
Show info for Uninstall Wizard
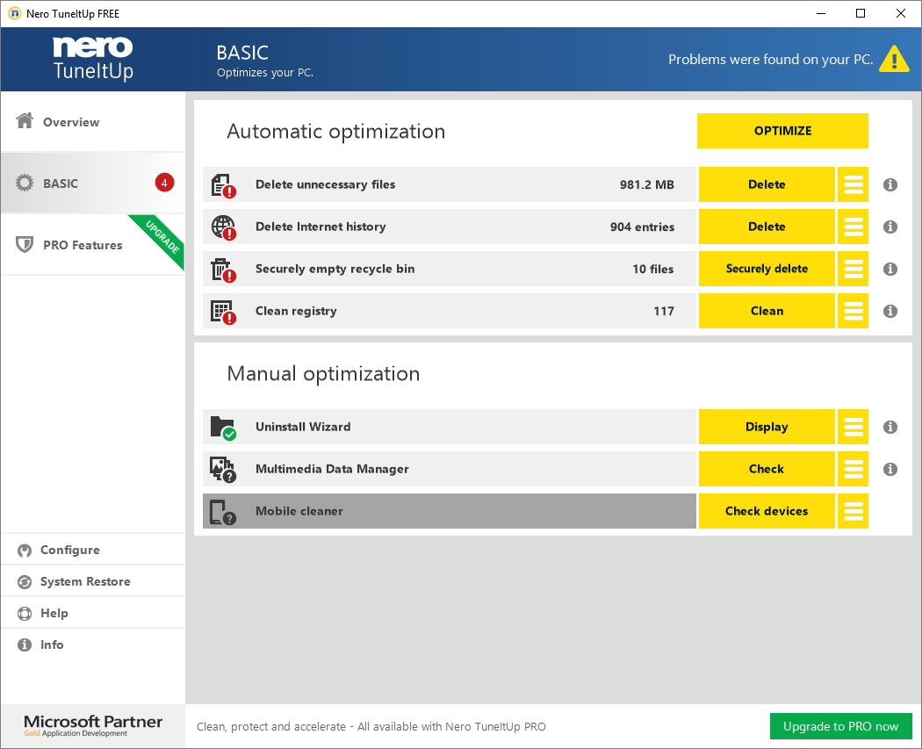[890, 427]
